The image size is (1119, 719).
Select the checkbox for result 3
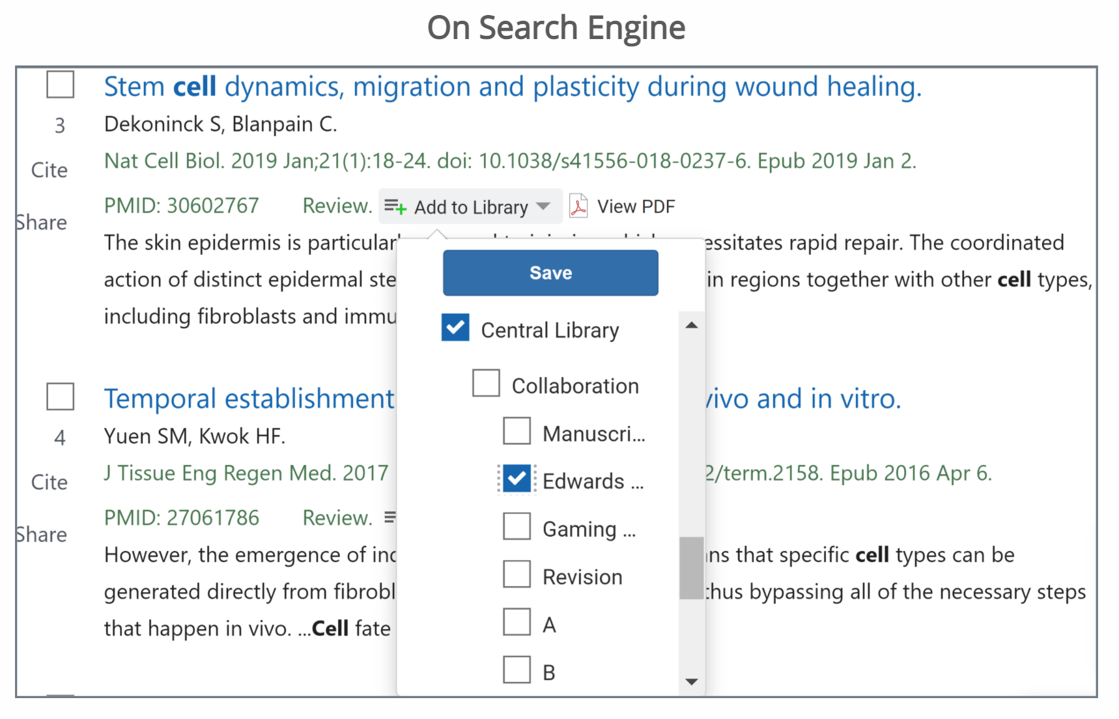[61, 85]
